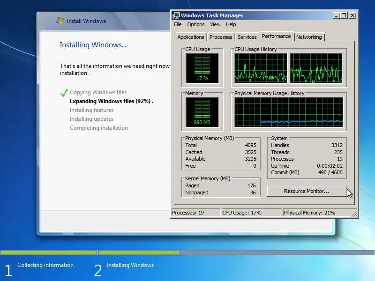
Task: Switch to the Networking tab
Action: 309,37
